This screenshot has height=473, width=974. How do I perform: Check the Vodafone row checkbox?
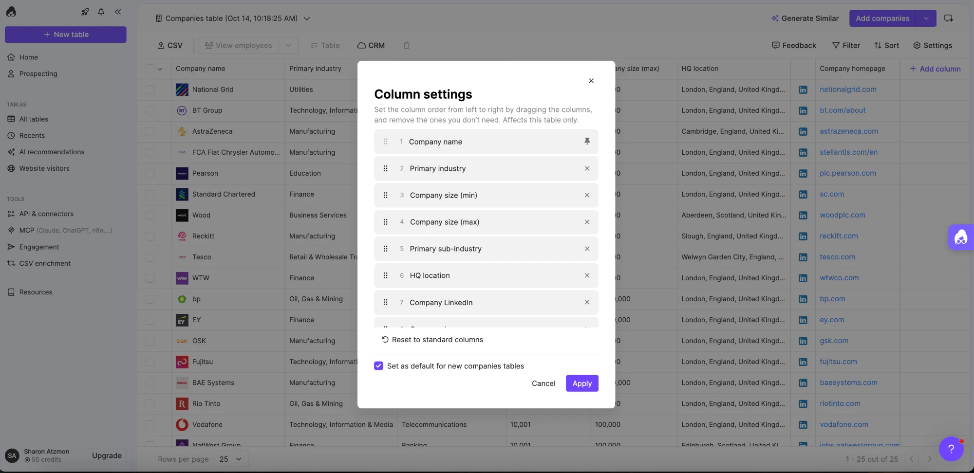pyautogui.click(x=150, y=424)
